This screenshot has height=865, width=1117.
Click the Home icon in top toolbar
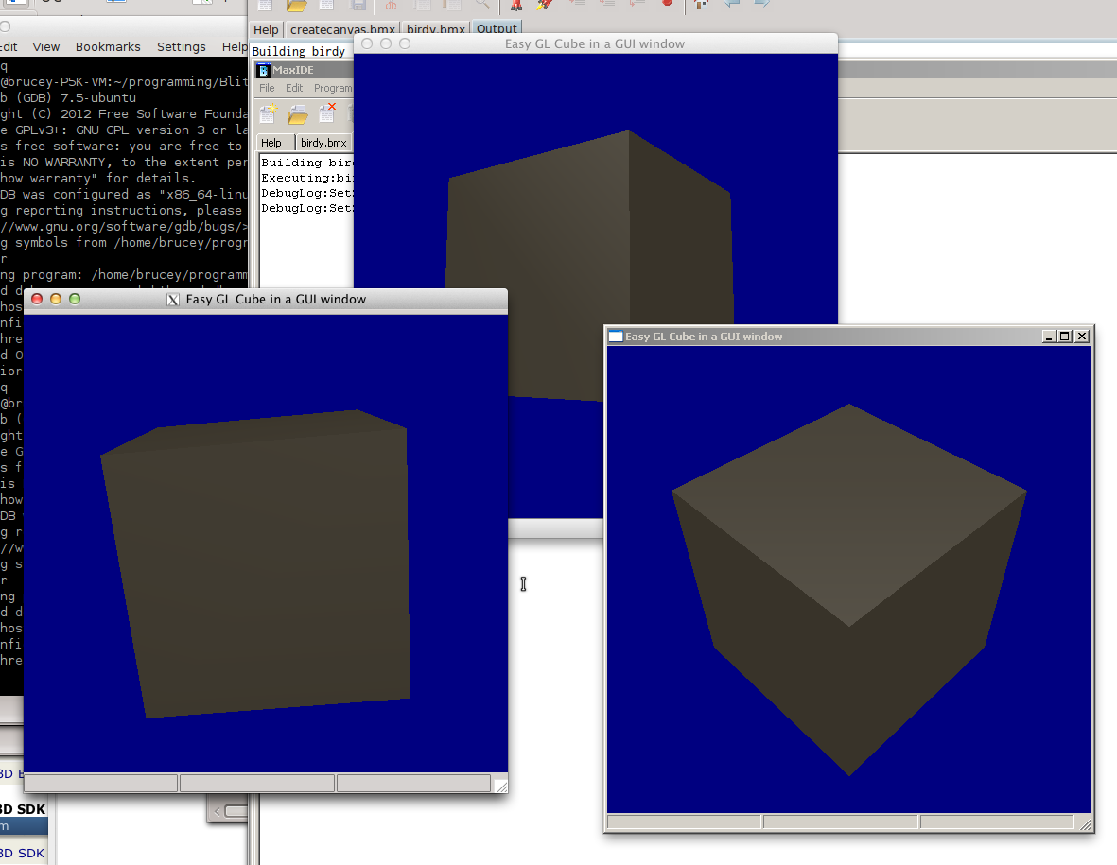click(x=701, y=5)
